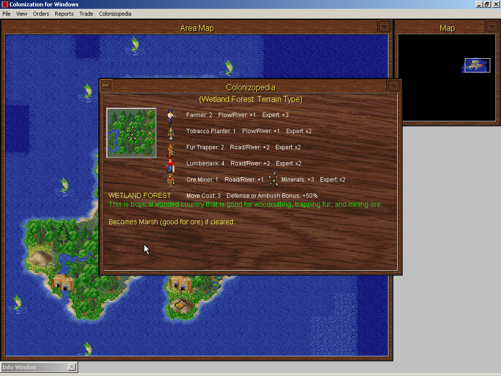Screen dimensions: 501x376
Task: Click the 'Move Cost: 3' text
Action: (203, 196)
